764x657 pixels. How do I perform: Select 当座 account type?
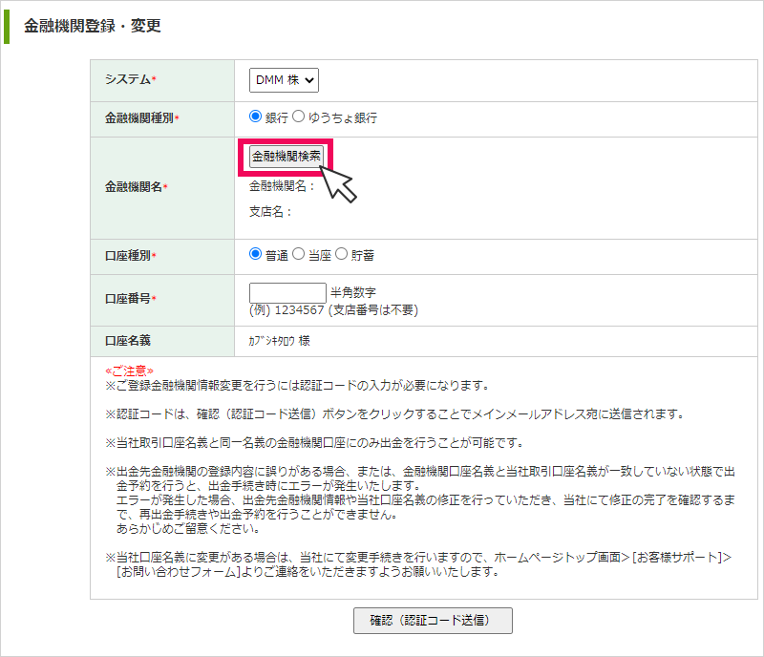point(298,254)
